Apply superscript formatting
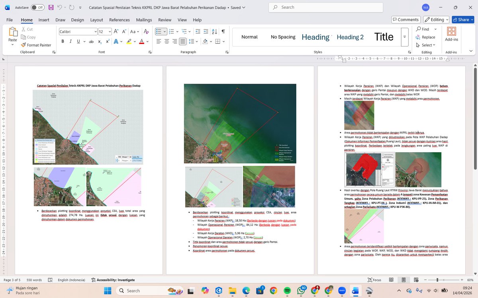 click(x=108, y=41)
